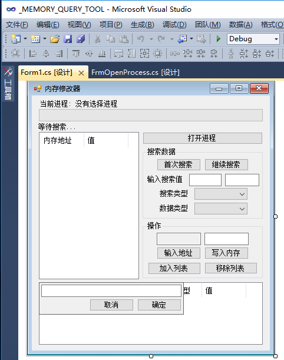Screen dimensions: 284x360
Task: Open the 调试(D) menu
Action: coord(174,25)
